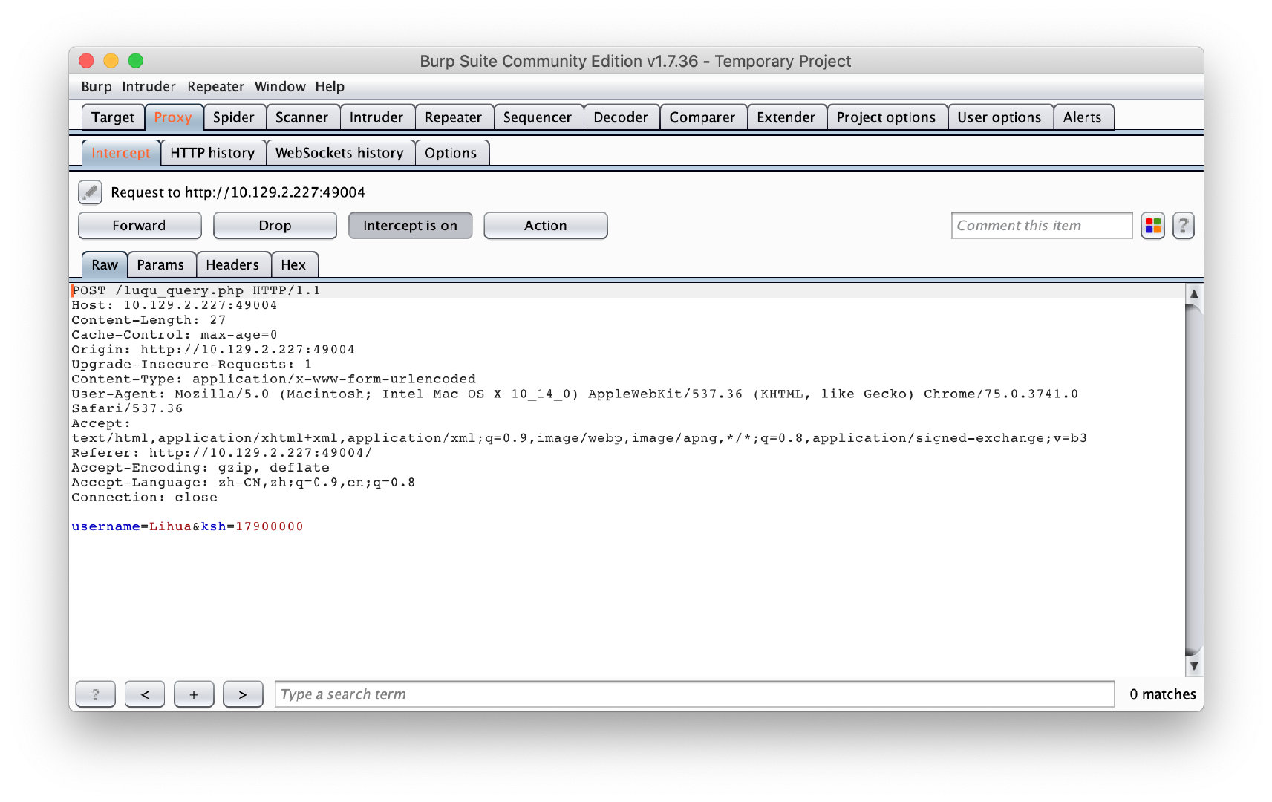Go to next search match arrow

(x=243, y=694)
